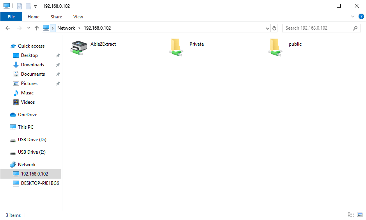The width and height of the screenshot is (366, 220).
Task: Unpin Desktop using its pin icon
Action: (58, 55)
